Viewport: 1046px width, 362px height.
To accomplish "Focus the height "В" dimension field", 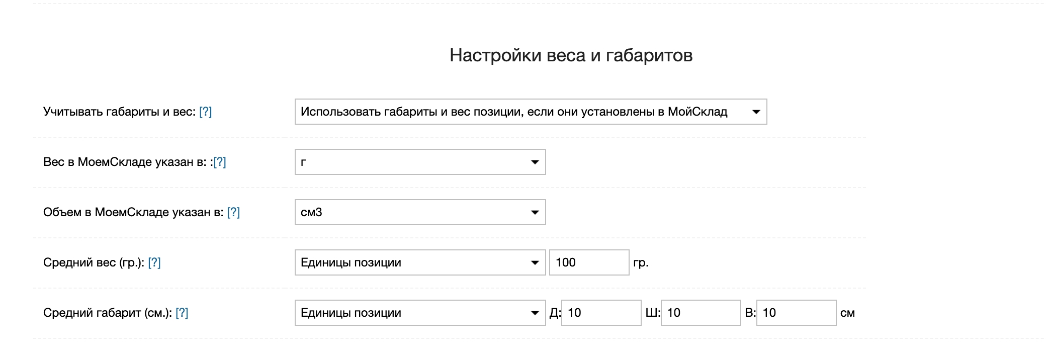I will pos(796,313).
